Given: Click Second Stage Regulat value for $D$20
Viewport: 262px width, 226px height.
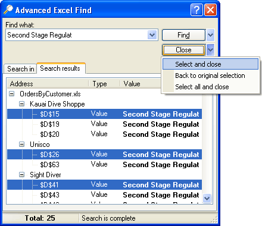Looking at the screenshot, I should tap(161, 134).
